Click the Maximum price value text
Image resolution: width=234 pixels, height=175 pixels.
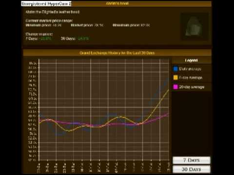point(145,25)
